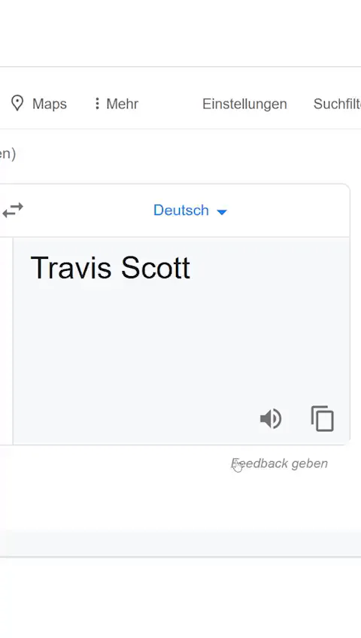Click the source text panel's visible edge
The image size is (361, 638).
tap(6, 341)
